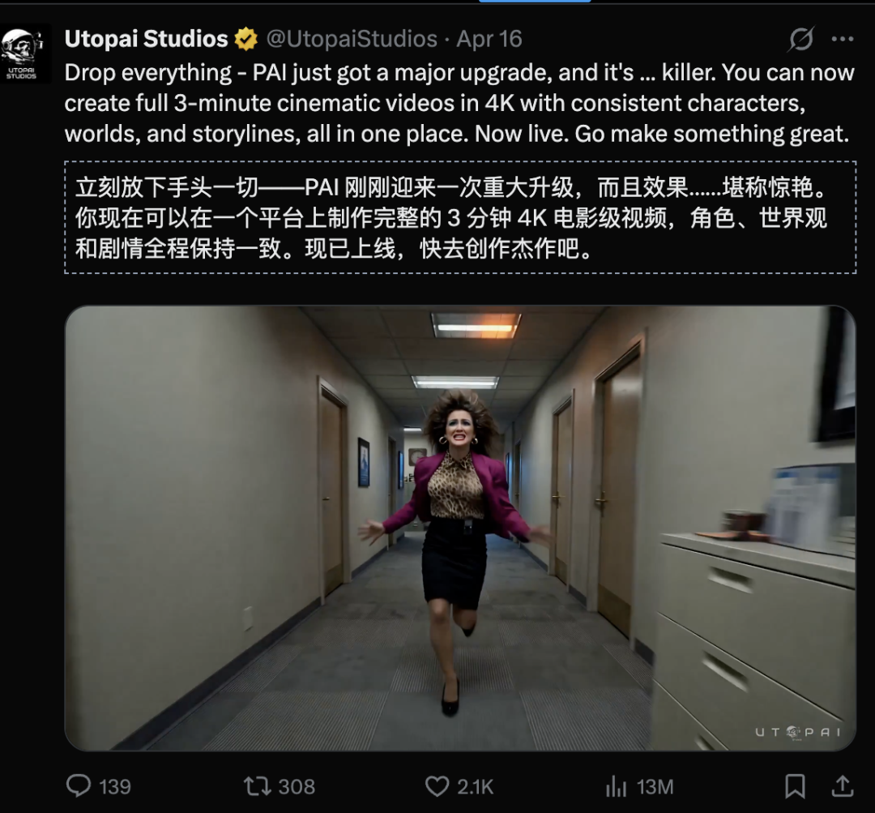Toggle the bookmark icon
The image size is (875, 813).
click(795, 786)
